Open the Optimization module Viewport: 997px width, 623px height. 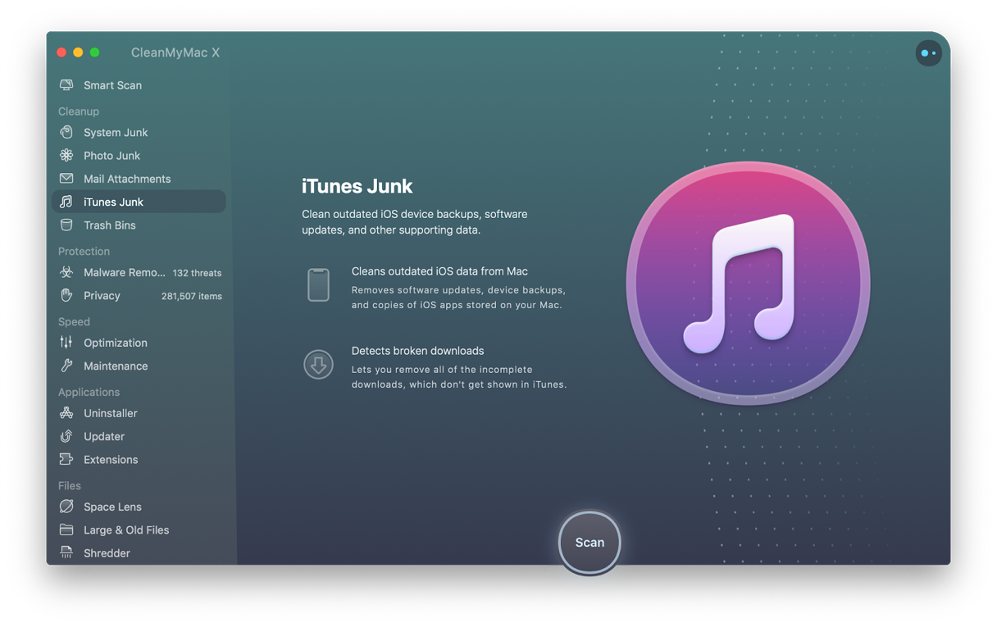[139, 343]
